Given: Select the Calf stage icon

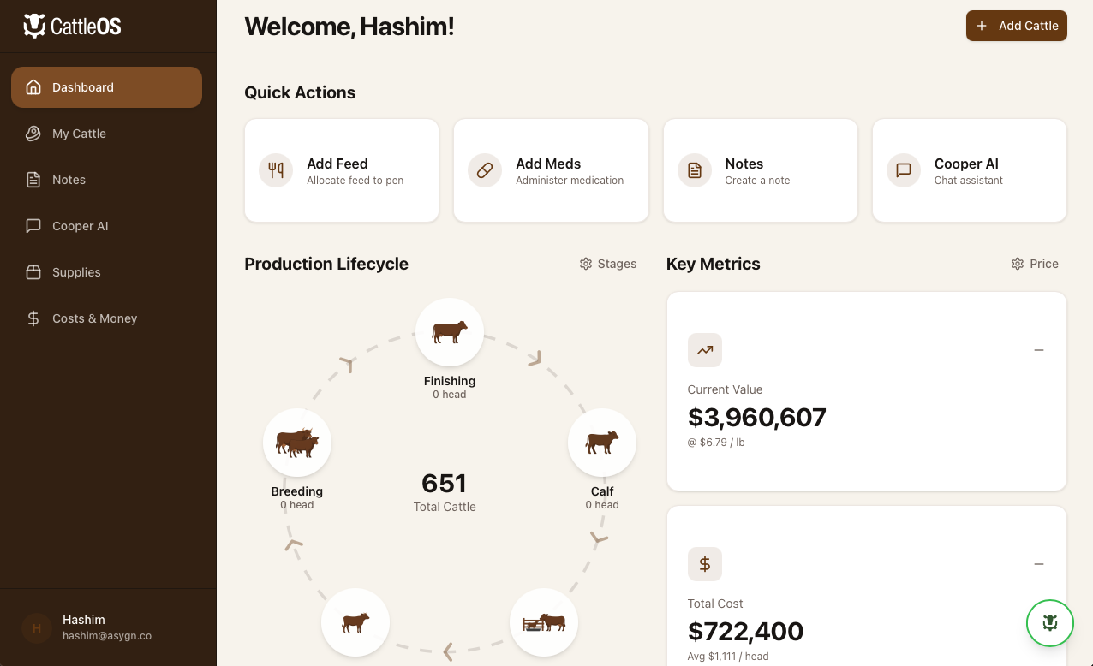Looking at the screenshot, I should coord(602,443).
